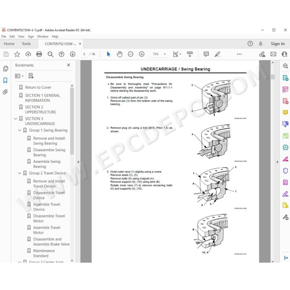Open Disassemble Travel Motor bookmark
290x290 pixels.
click(49, 218)
